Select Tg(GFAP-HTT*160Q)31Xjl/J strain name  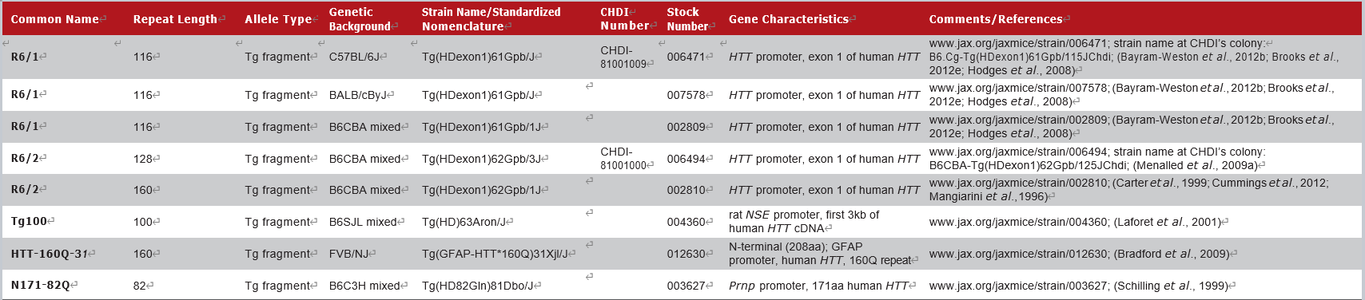[x=495, y=254]
